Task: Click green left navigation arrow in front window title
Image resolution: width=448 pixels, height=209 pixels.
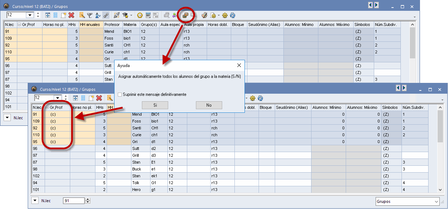Action: click(398, 88)
